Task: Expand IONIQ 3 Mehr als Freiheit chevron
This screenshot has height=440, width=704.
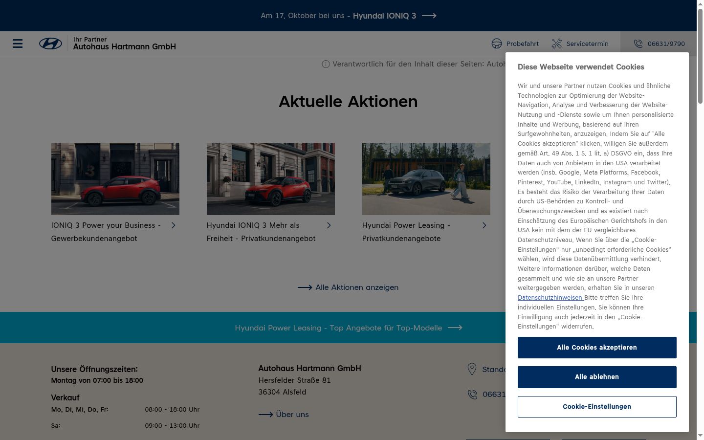Action: [329, 225]
